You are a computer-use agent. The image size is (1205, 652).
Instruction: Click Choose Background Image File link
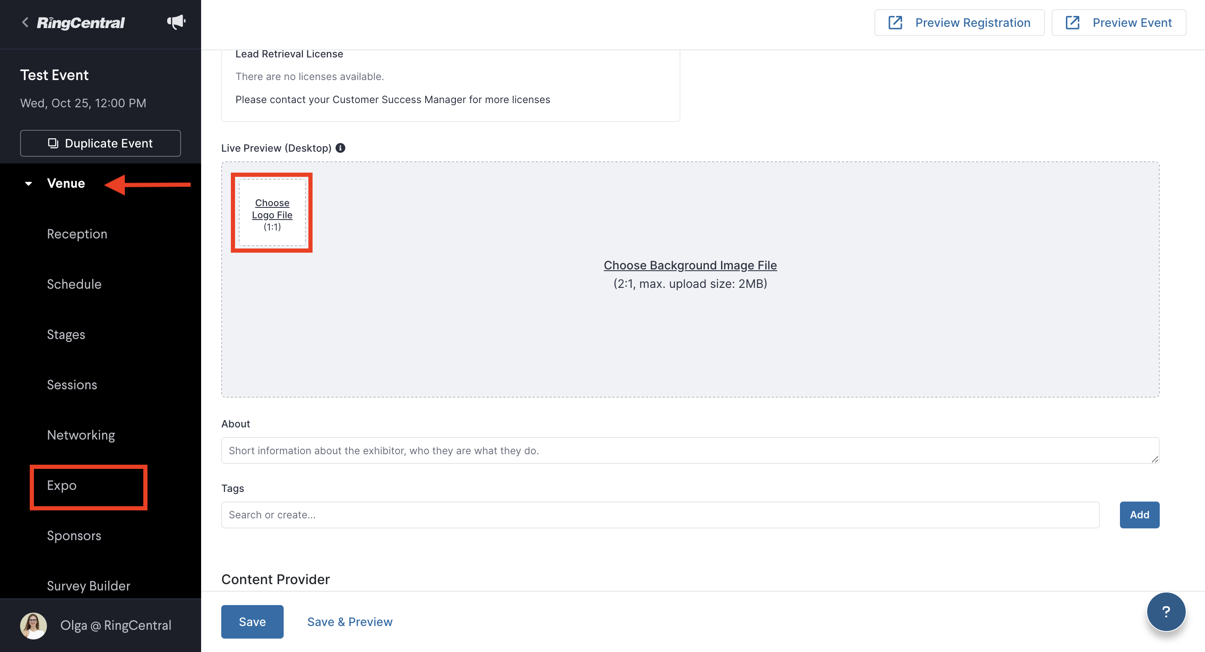tap(690, 265)
